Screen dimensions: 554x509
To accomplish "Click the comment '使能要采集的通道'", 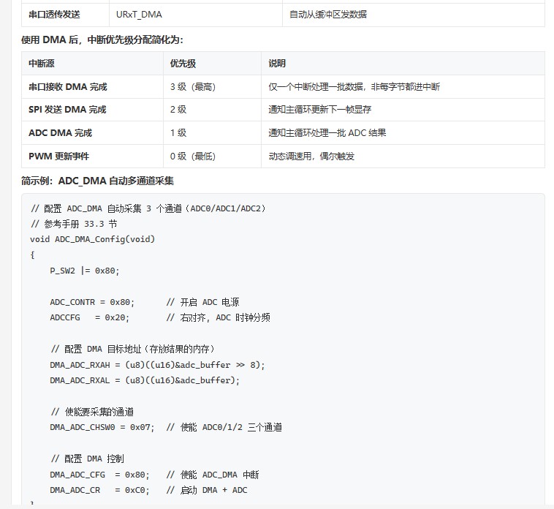I will coord(93,412).
